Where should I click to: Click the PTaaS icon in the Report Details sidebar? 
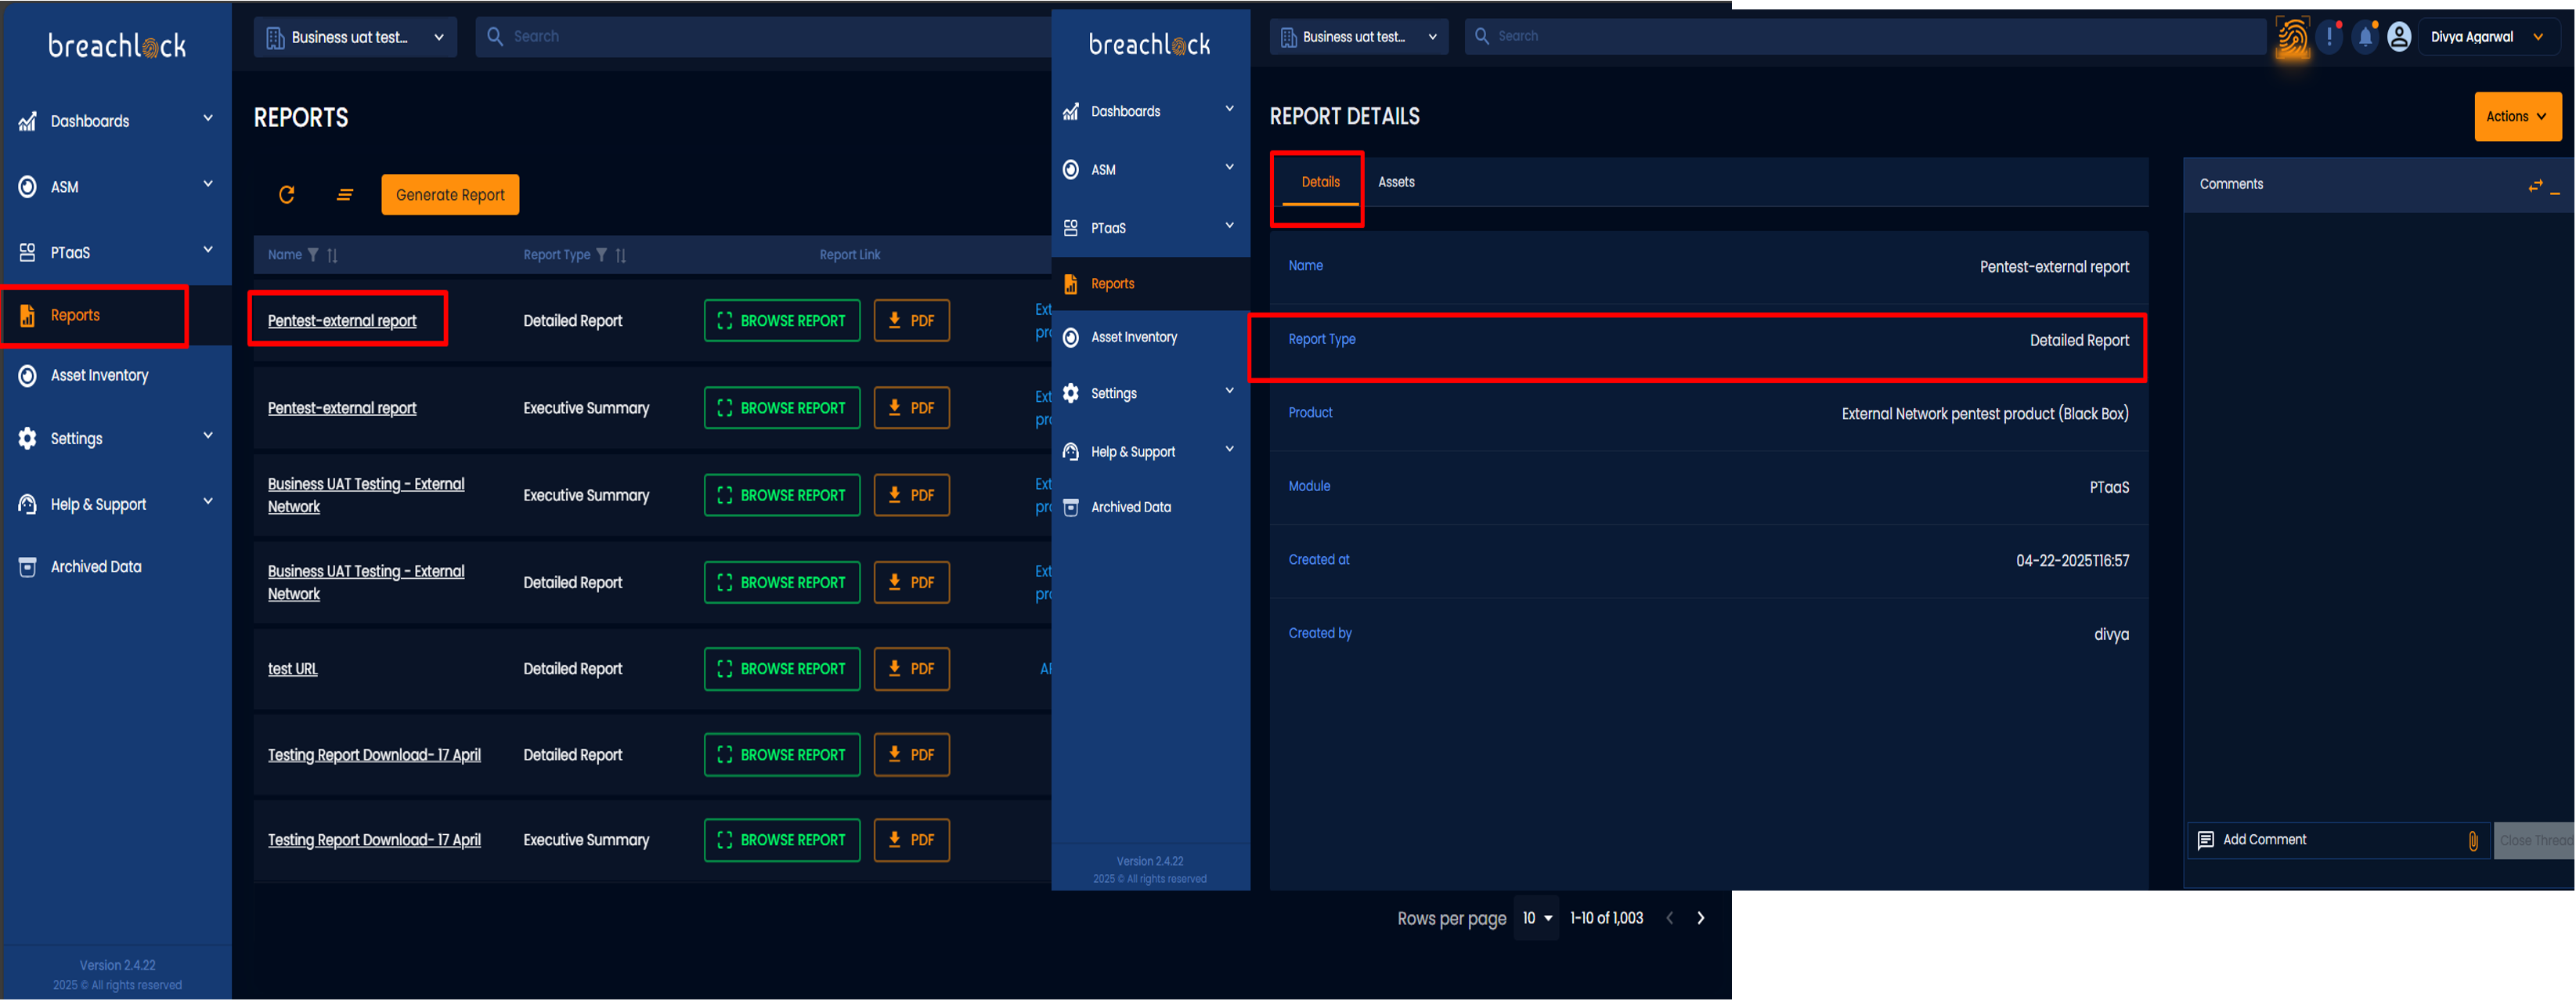point(1071,228)
